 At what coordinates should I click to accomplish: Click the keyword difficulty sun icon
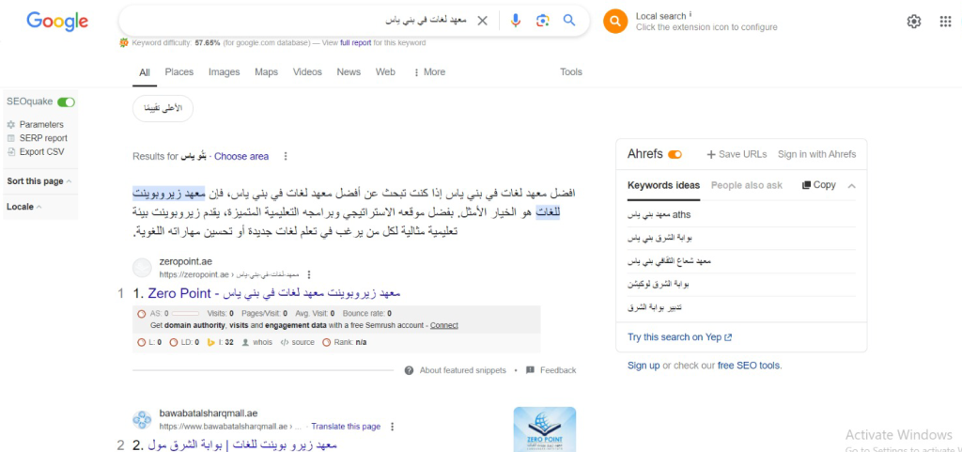tap(124, 43)
